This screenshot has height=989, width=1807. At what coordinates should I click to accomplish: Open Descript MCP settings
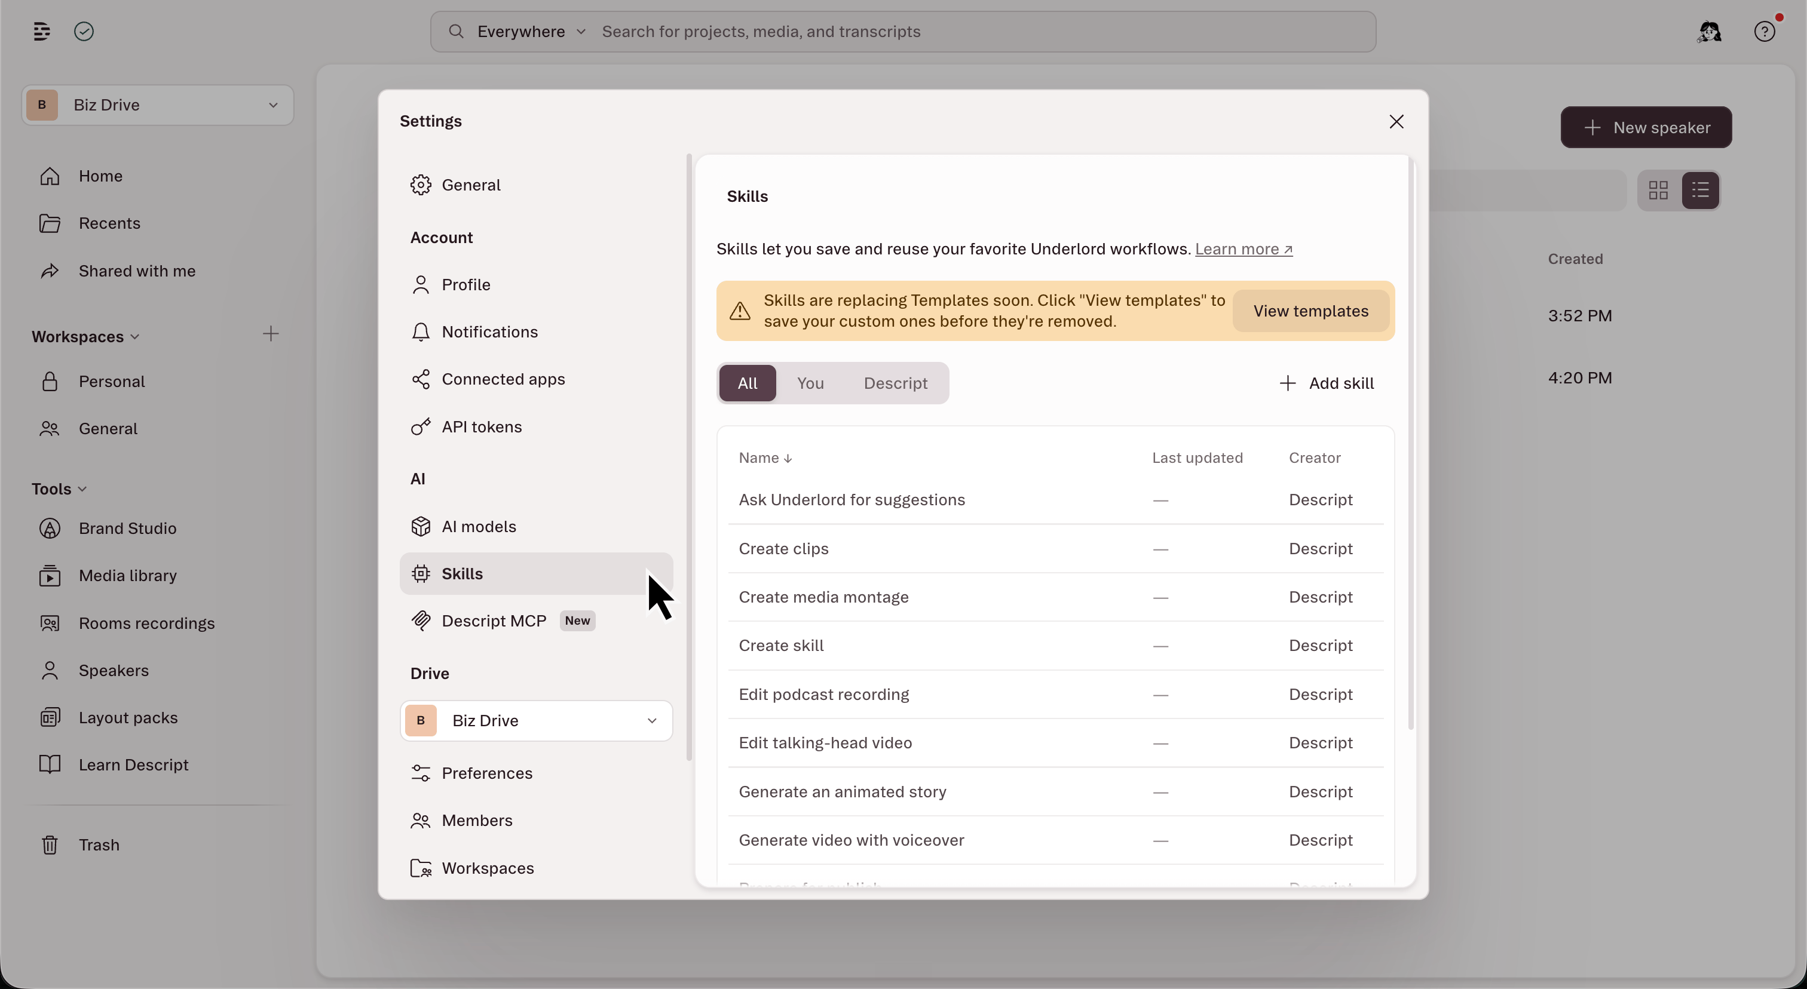pos(536,621)
